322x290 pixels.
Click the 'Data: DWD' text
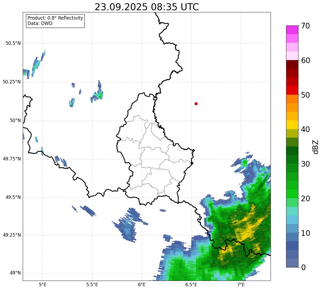click(40, 23)
